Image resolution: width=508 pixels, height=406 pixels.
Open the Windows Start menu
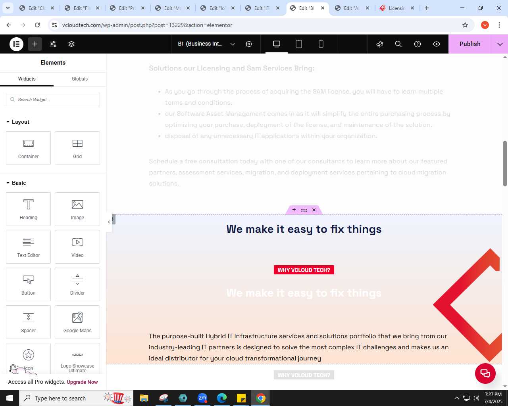click(x=10, y=398)
